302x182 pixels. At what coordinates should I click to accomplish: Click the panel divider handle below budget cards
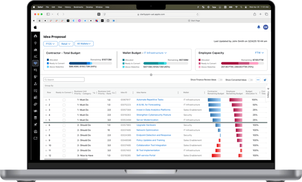tap(151, 75)
